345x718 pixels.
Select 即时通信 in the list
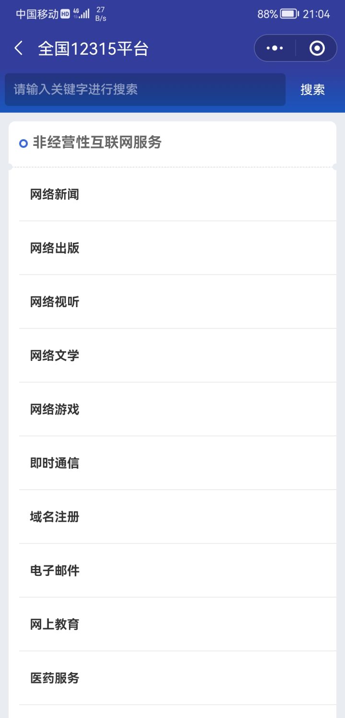pyautogui.click(x=55, y=463)
